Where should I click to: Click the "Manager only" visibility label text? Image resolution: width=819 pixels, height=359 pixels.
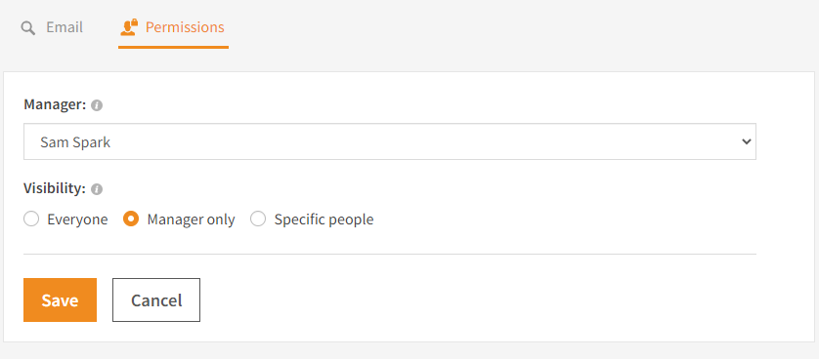[192, 219]
